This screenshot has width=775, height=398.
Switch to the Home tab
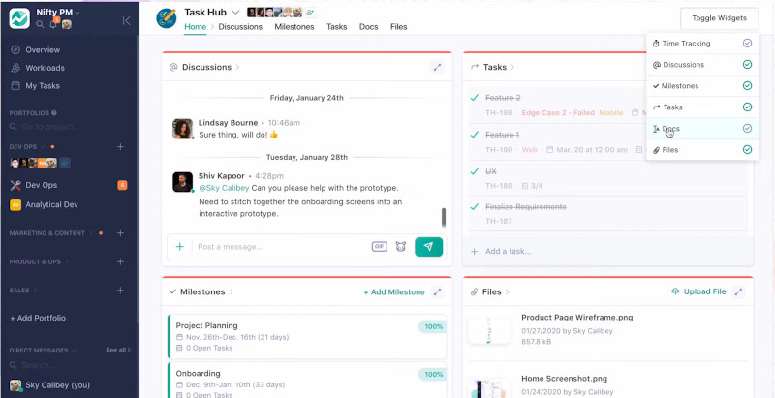tap(196, 27)
